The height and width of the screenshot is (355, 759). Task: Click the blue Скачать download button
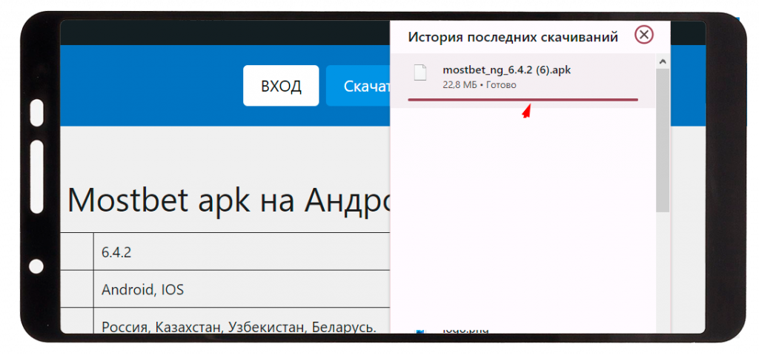point(358,86)
